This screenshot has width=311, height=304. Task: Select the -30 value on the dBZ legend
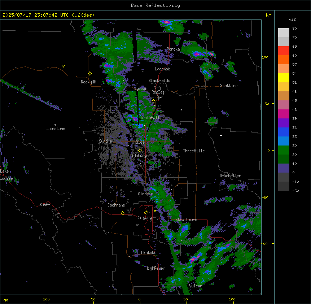(295, 191)
